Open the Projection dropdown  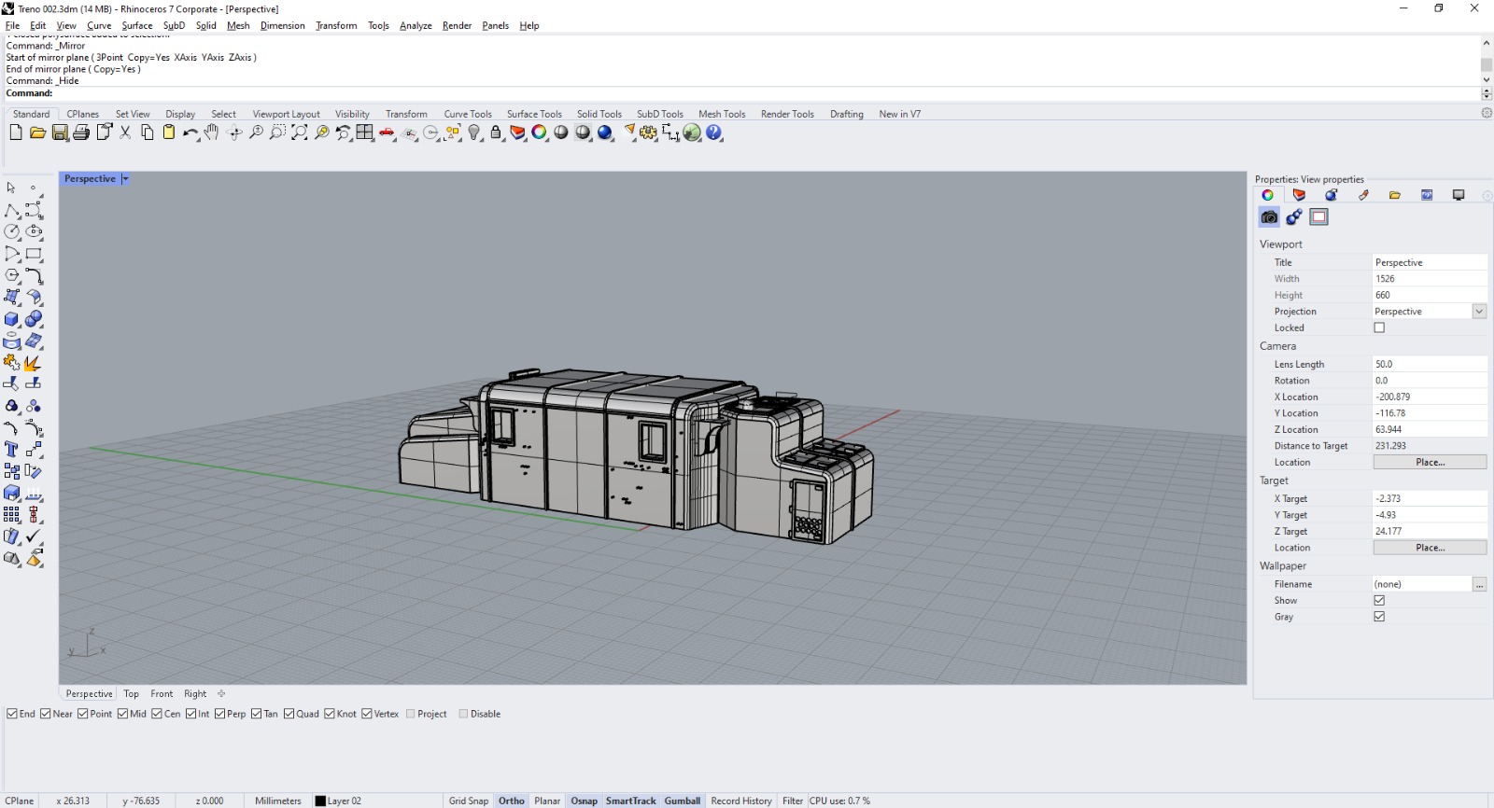coord(1479,312)
